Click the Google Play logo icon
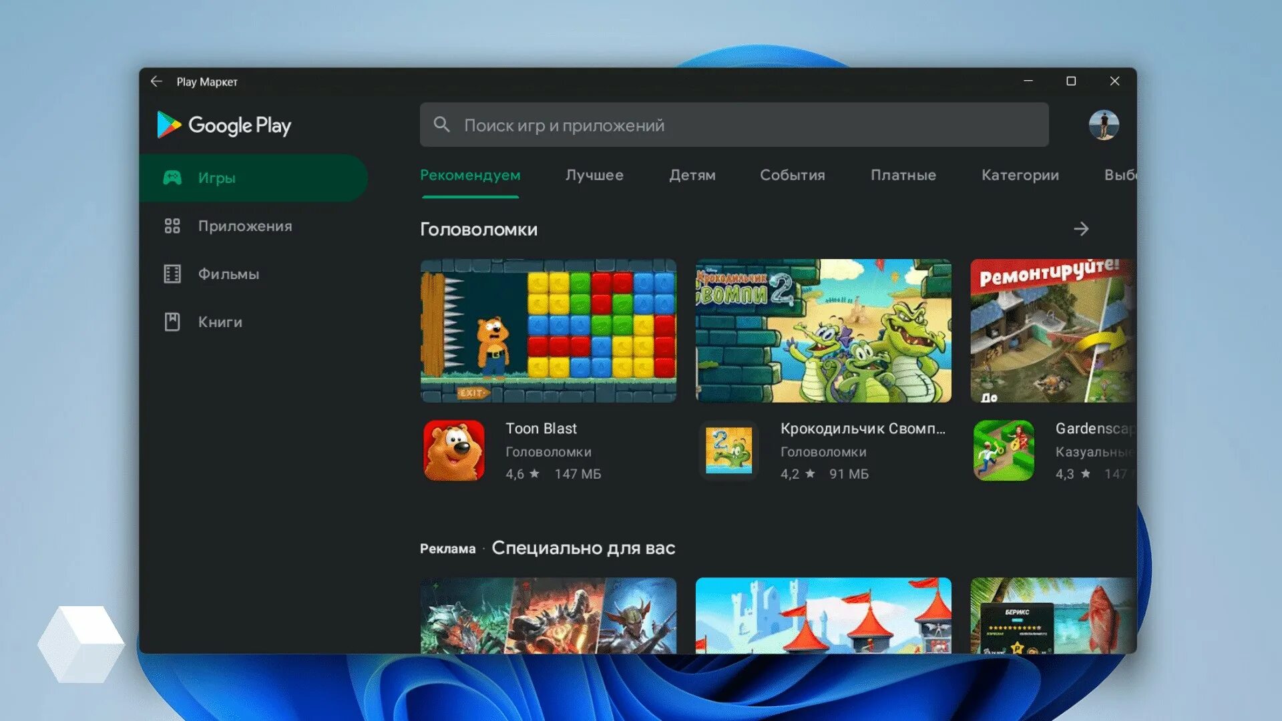The width and height of the screenshot is (1282, 721). (x=169, y=125)
